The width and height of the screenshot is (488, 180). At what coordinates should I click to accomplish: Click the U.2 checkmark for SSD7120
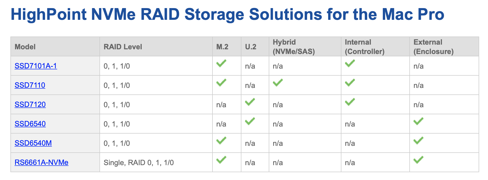[x=250, y=102]
